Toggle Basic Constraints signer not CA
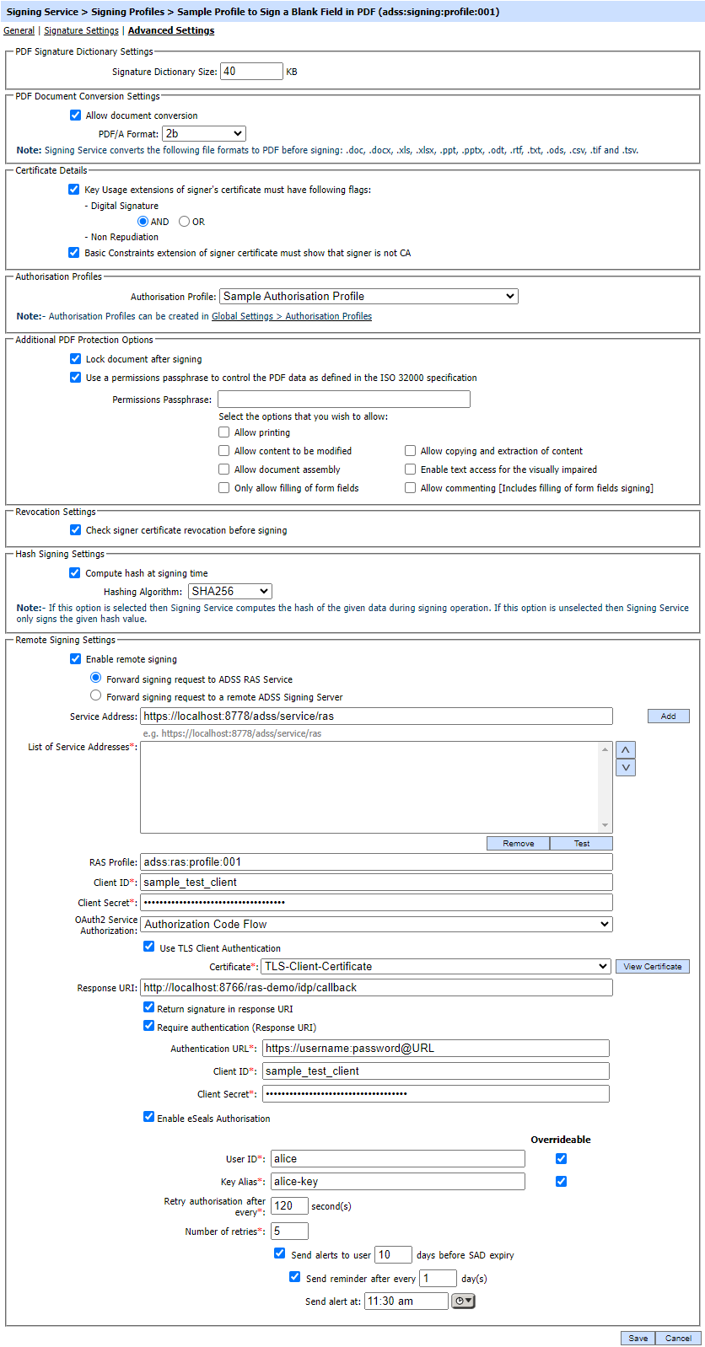 click(74, 252)
